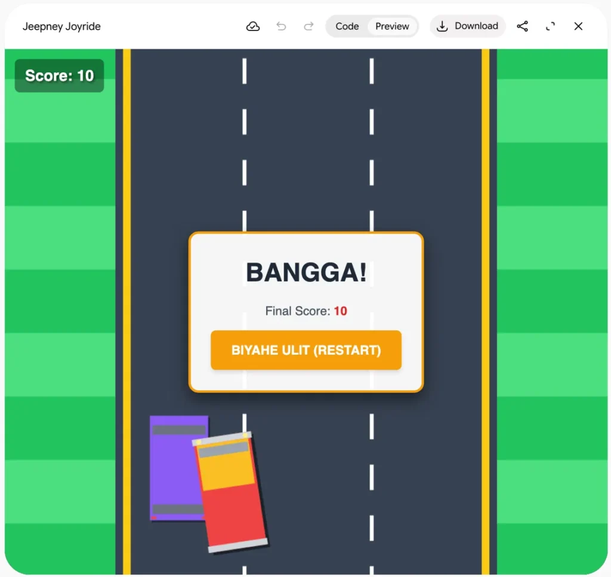Redo the last change

click(x=308, y=26)
